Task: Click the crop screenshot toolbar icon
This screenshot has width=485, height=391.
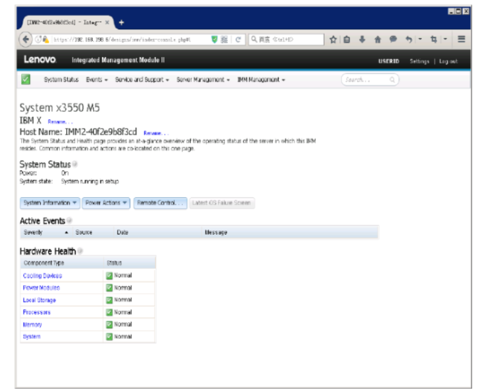Action: (x=433, y=39)
